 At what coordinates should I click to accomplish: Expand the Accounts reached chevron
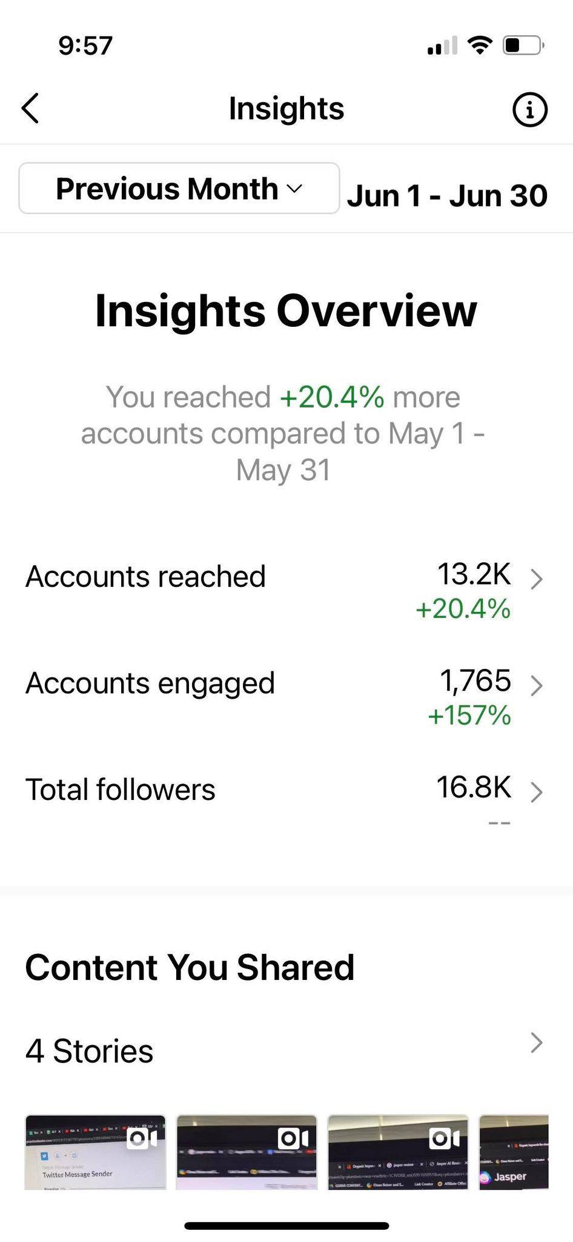coord(536,579)
